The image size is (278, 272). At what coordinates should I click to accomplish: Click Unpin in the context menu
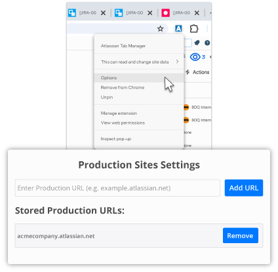139,97
